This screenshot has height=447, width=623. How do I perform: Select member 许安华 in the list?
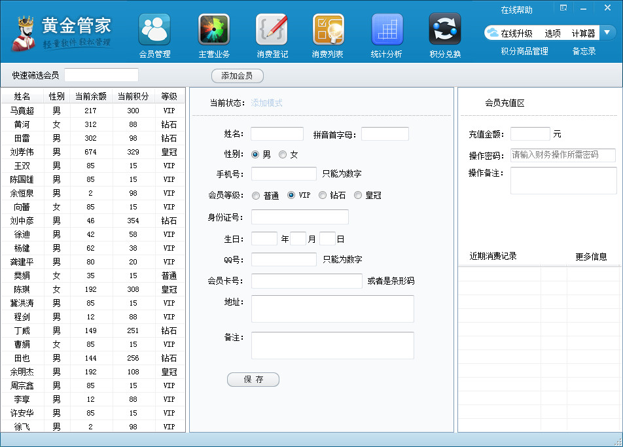(93, 413)
